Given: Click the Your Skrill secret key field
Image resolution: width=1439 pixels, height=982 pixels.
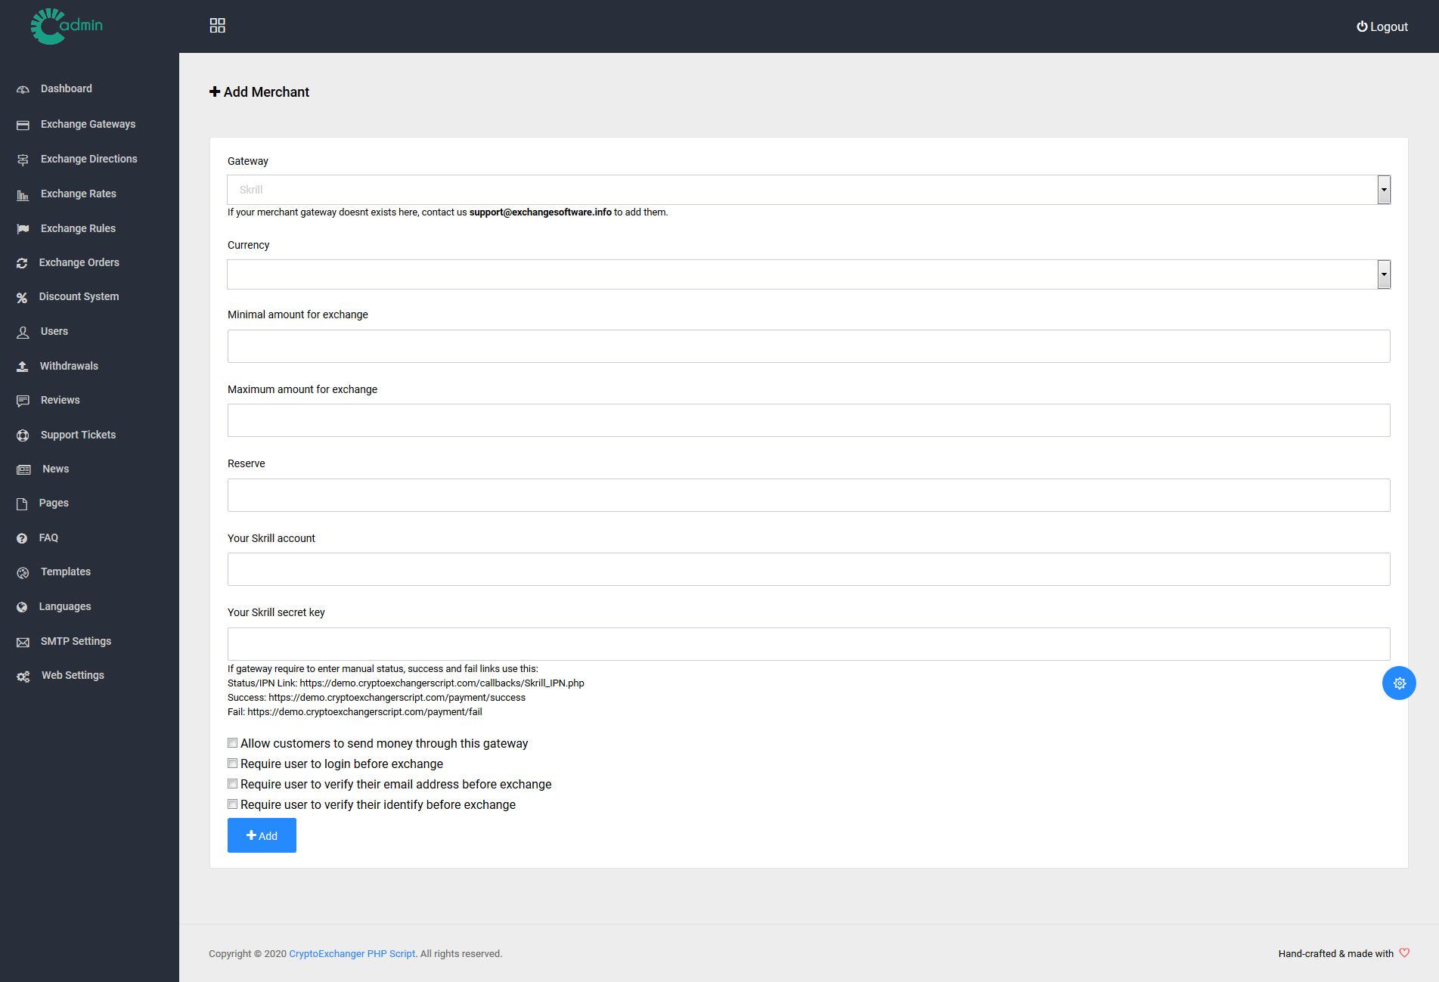Looking at the screenshot, I should pyautogui.click(x=808, y=644).
